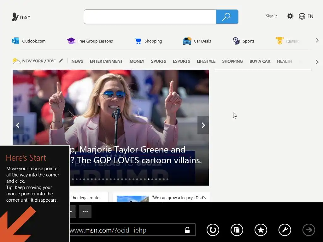323x242 pixels.
Task: Click the 'legacy' article thumbnail image
Action: pos(133,199)
